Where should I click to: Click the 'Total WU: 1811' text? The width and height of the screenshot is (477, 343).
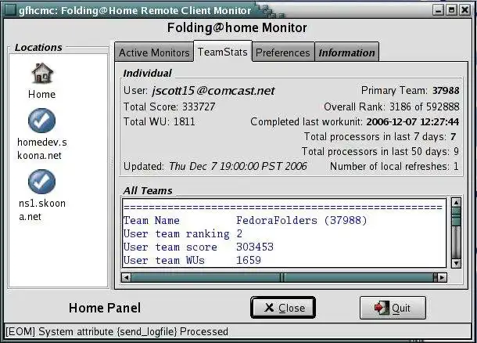click(159, 121)
